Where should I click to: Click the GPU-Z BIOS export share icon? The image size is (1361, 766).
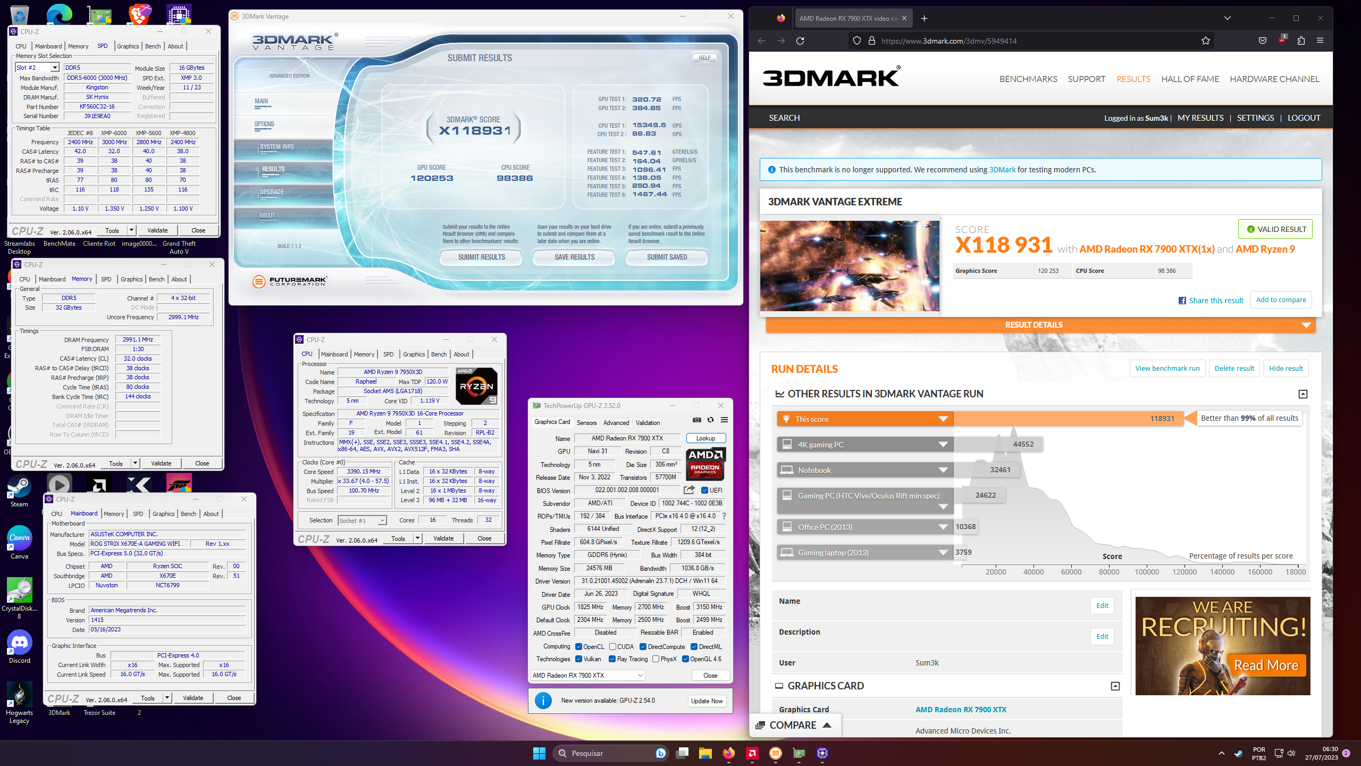pos(690,489)
